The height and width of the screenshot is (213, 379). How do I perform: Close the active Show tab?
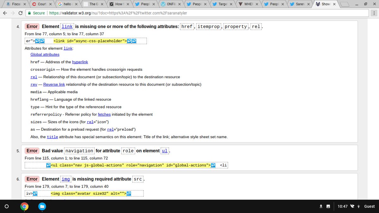[x=334, y=4]
